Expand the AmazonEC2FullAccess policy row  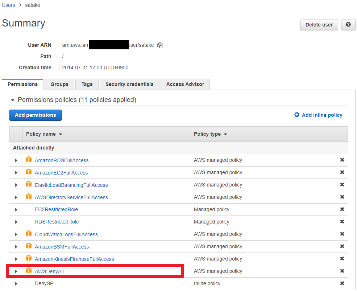[x=16, y=173]
